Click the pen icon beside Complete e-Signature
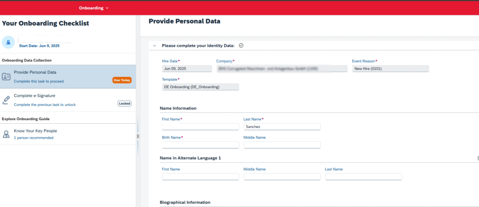This screenshot has width=479, height=207. click(6, 100)
